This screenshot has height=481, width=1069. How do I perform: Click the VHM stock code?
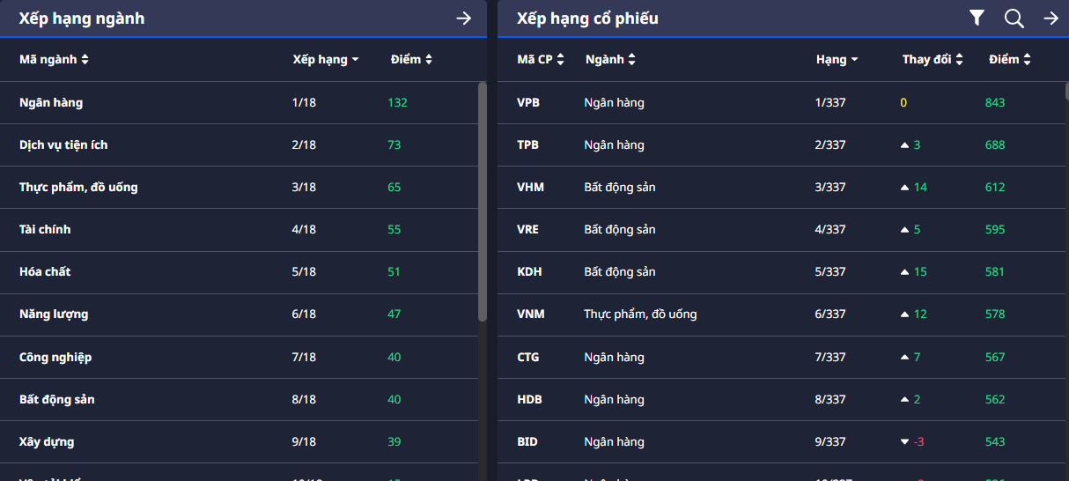click(528, 188)
